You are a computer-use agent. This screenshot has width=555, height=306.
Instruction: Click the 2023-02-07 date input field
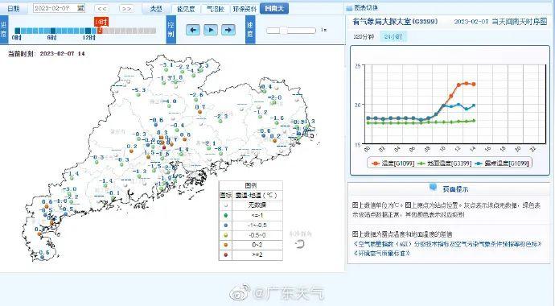[59, 8]
